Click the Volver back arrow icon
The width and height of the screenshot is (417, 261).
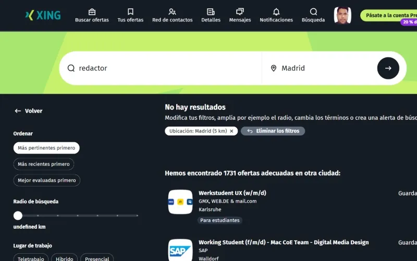click(x=18, y=111)
